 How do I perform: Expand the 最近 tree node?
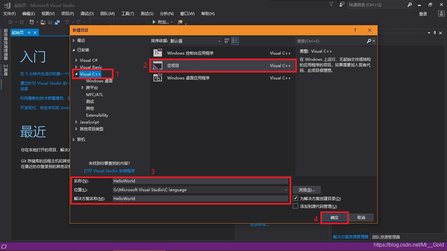coord(74,41)
